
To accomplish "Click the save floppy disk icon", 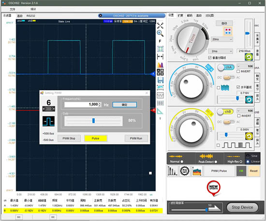I will point(160,80).
